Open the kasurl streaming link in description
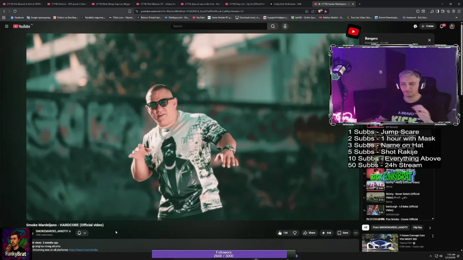This screenshot has width=463, height=260. tap(84, 250)
